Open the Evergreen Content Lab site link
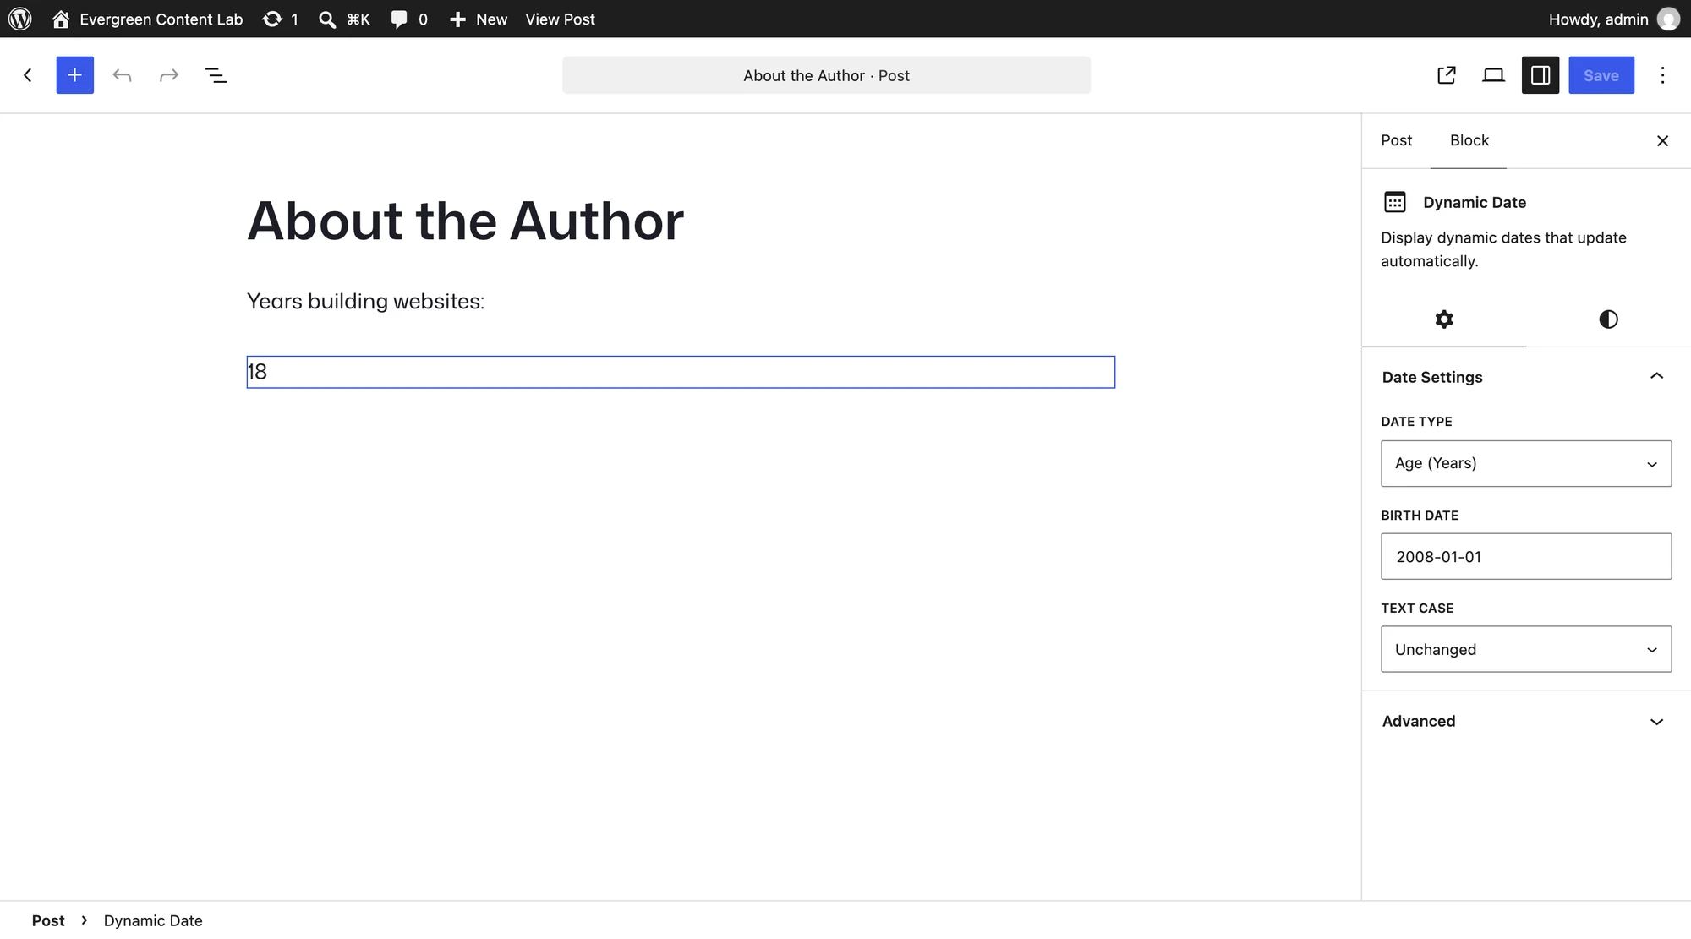This screenshot has width=1691, height=939. [147, 19]
